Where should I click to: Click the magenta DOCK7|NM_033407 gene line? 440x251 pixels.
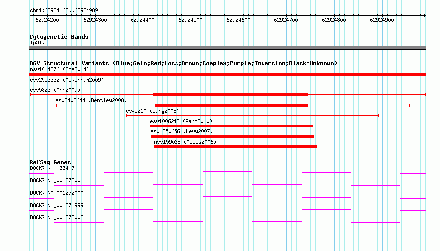pos(227,172)
